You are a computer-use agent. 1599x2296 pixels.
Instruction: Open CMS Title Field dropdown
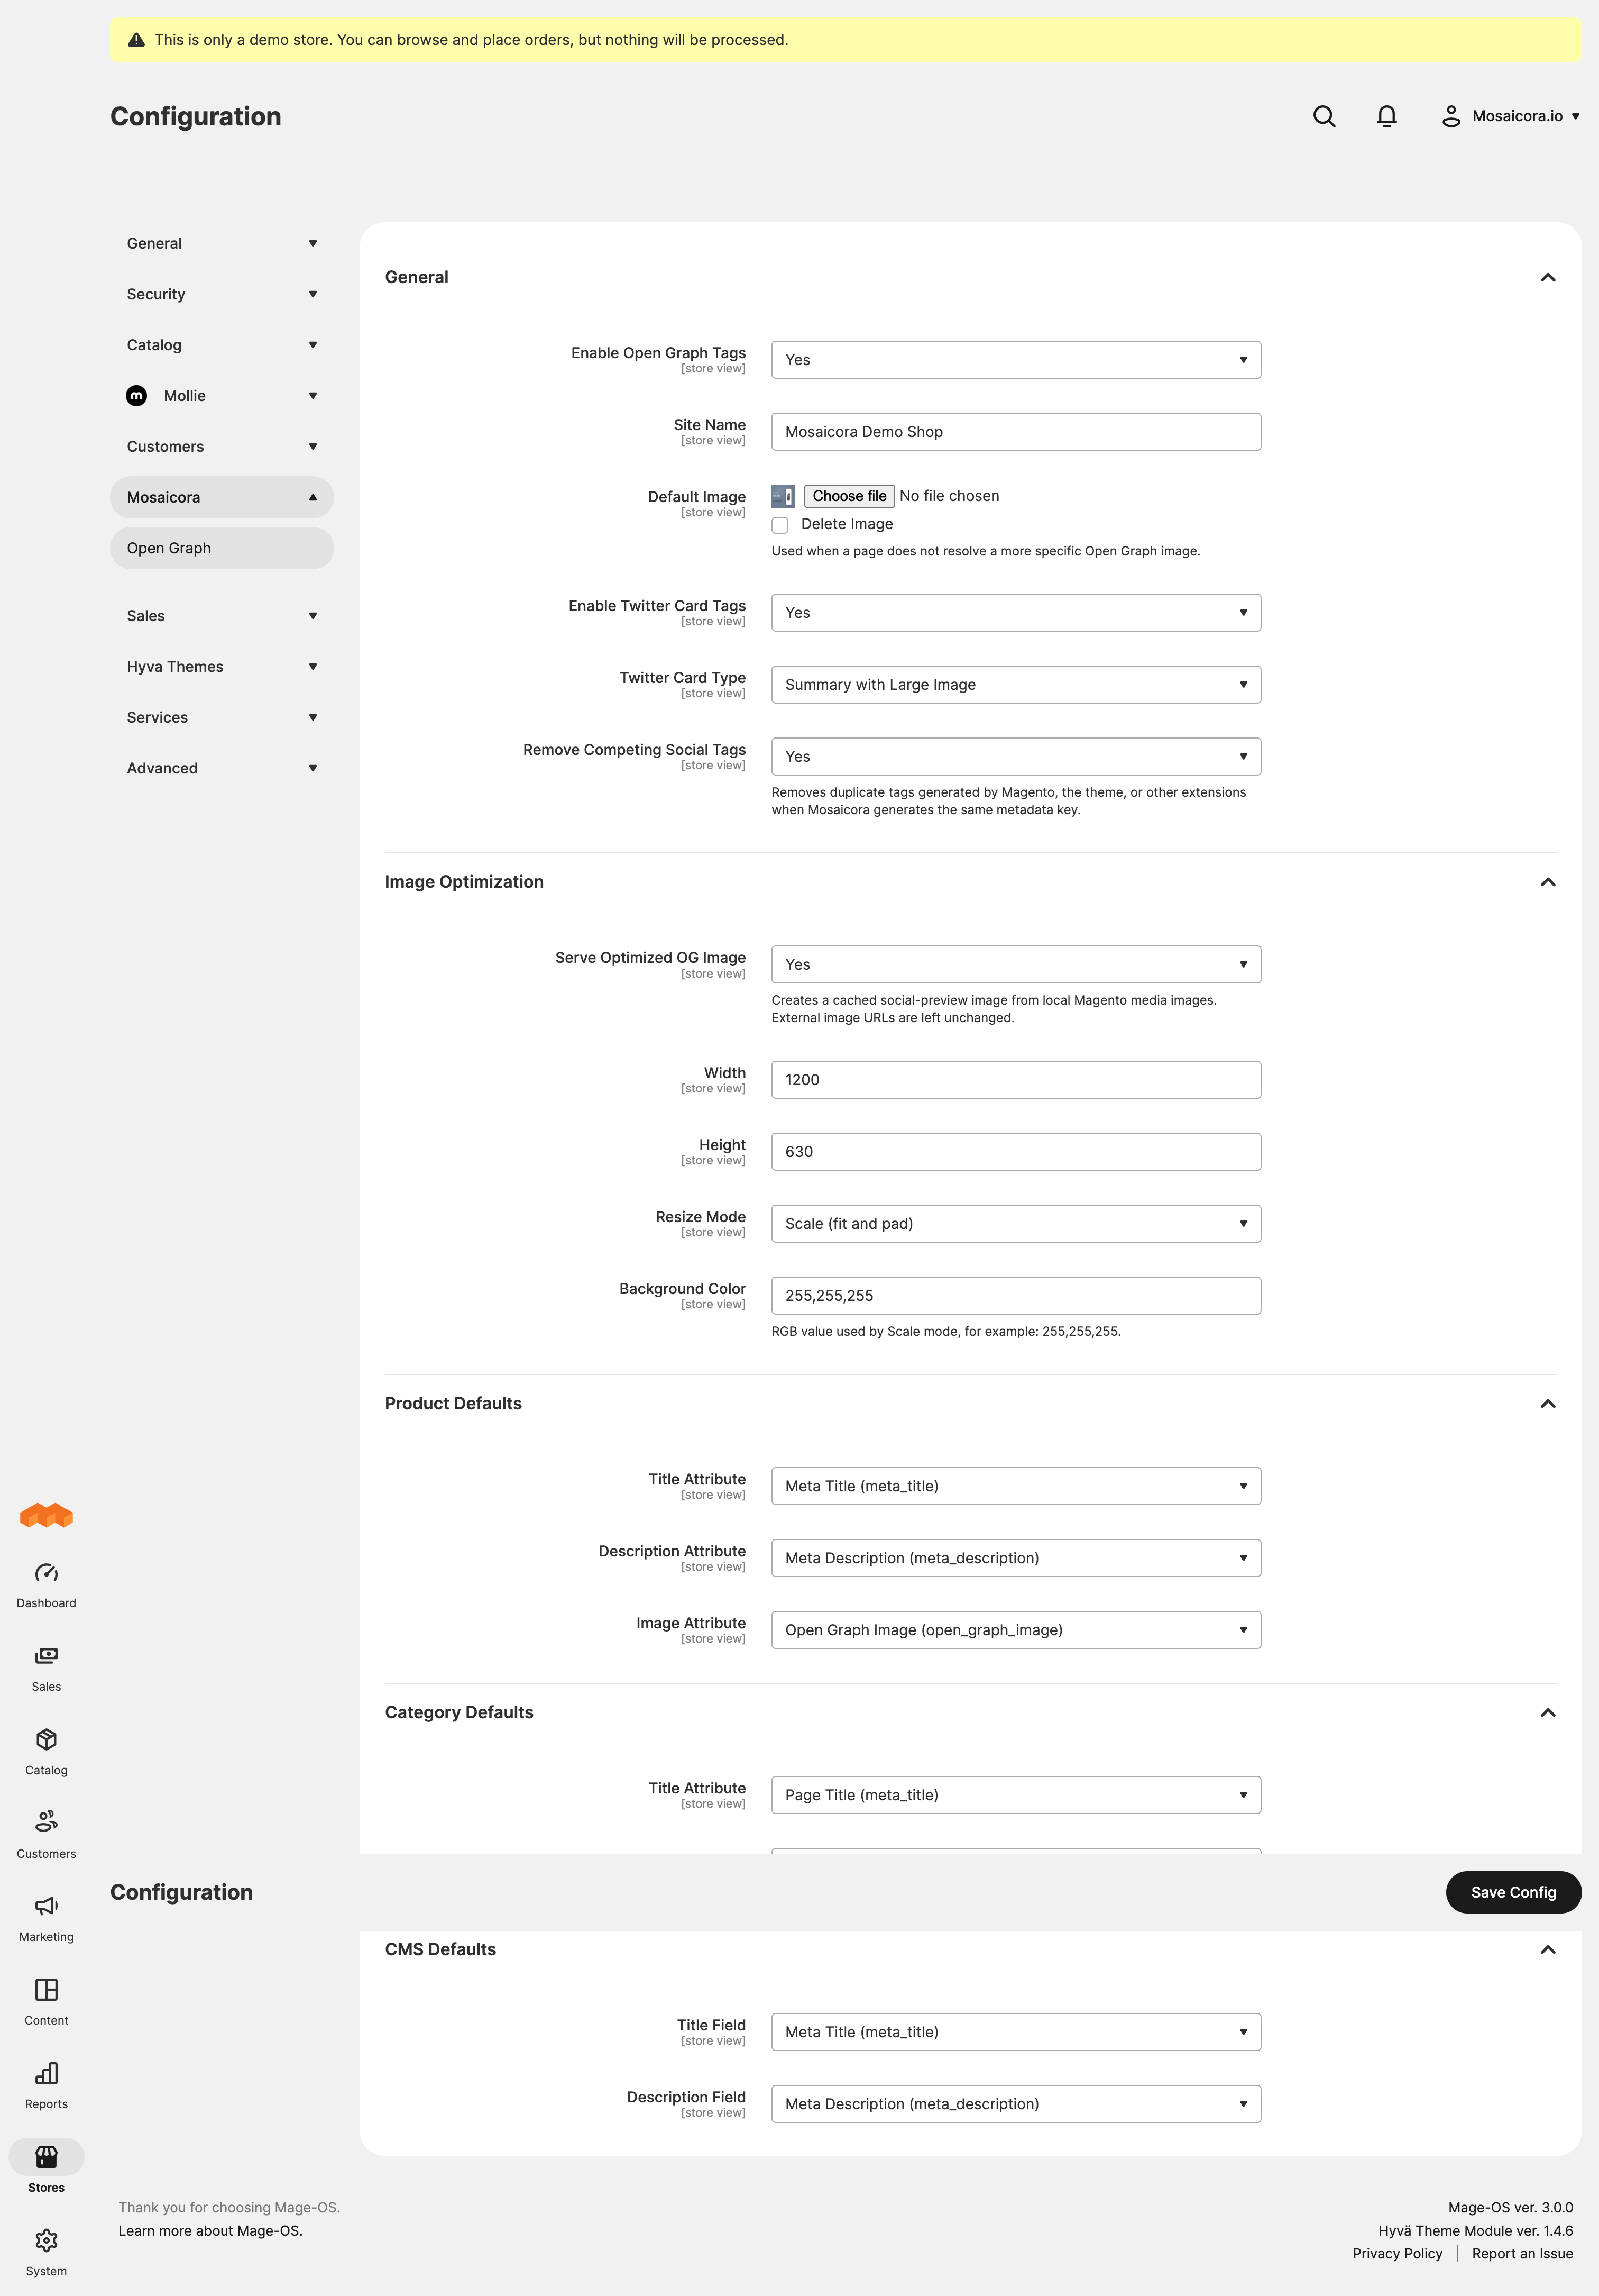tap(1015, 2032)
